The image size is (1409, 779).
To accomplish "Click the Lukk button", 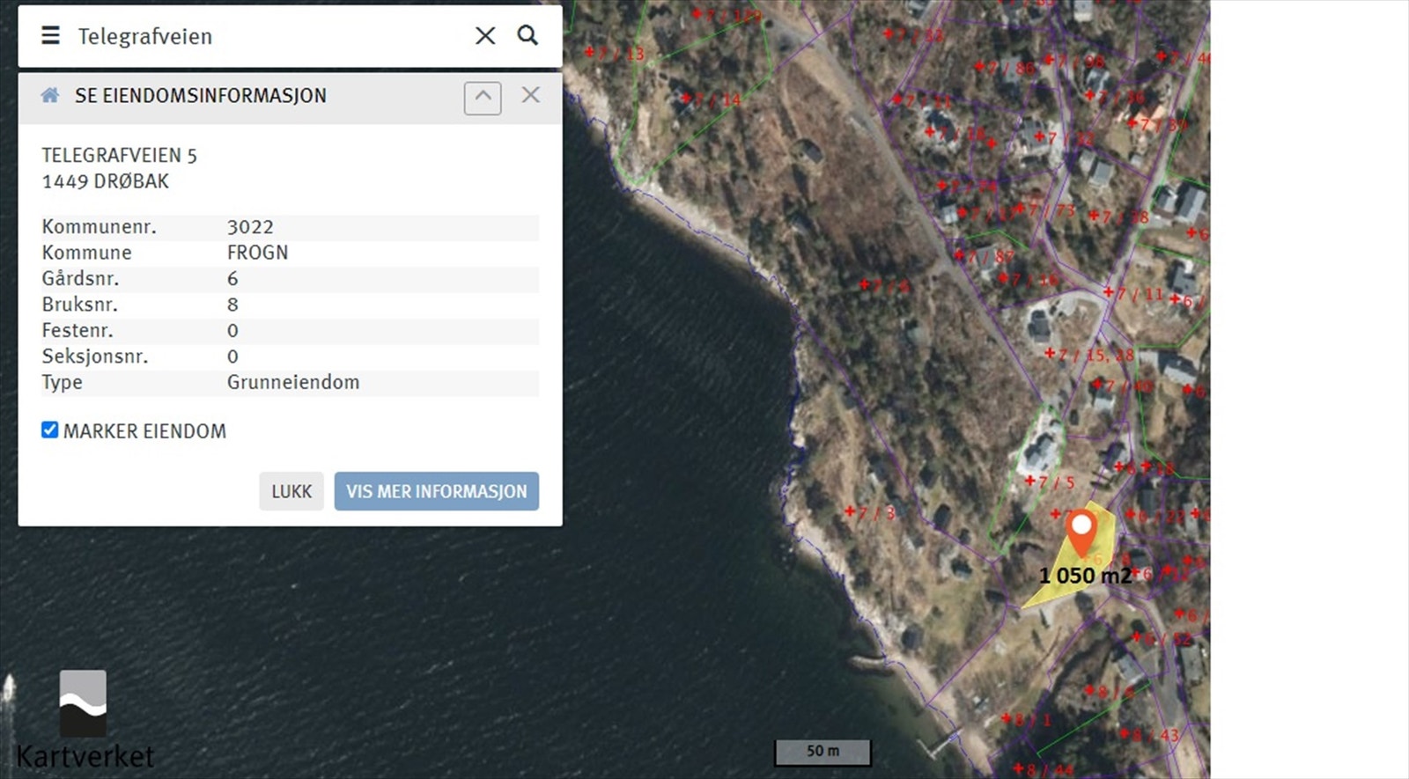I will click(291, 491).
